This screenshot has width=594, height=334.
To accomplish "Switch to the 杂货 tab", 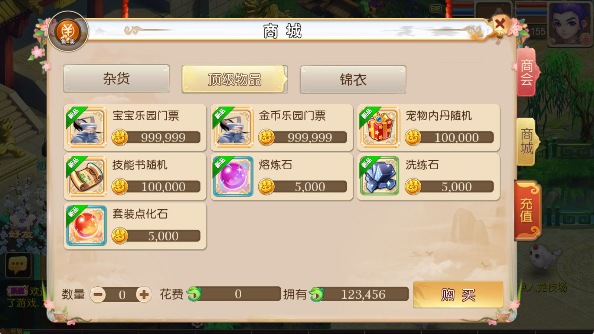I will point(117,79).
